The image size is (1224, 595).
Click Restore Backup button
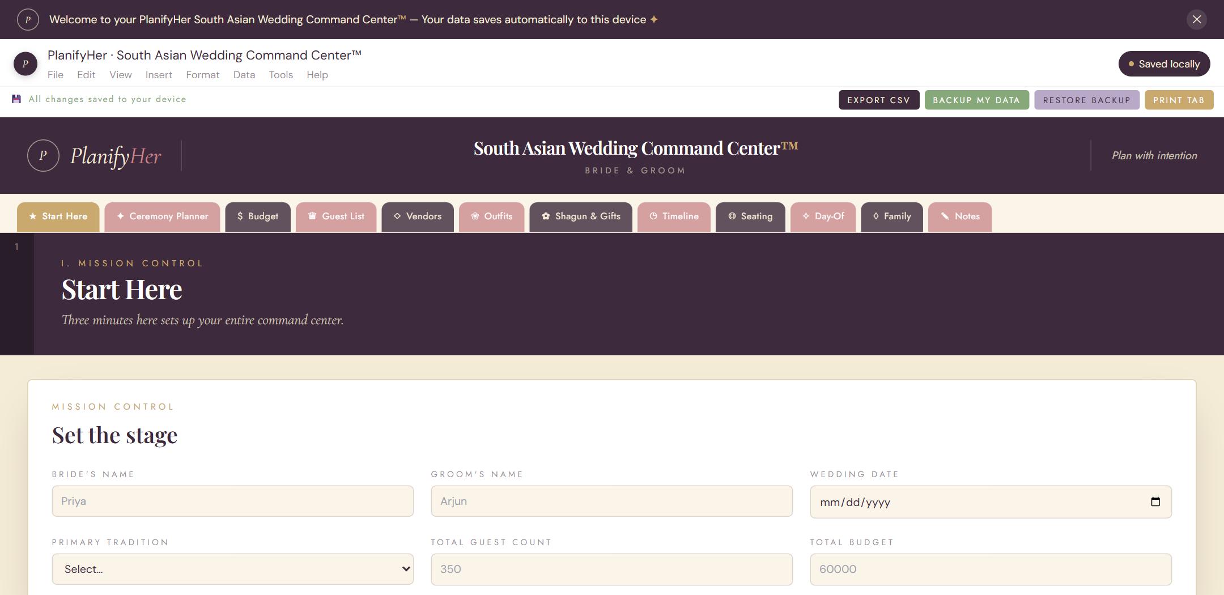pos(1086,100)
